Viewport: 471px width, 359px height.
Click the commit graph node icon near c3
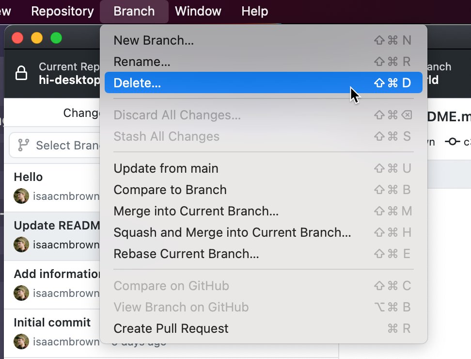click(x=453, y=142)
